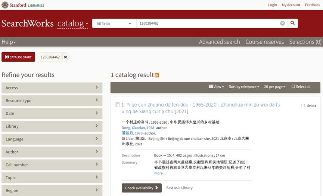Click Check availability button
This screenshot has width=323, height=196.
pyautogui.click(x=142, y=188)
